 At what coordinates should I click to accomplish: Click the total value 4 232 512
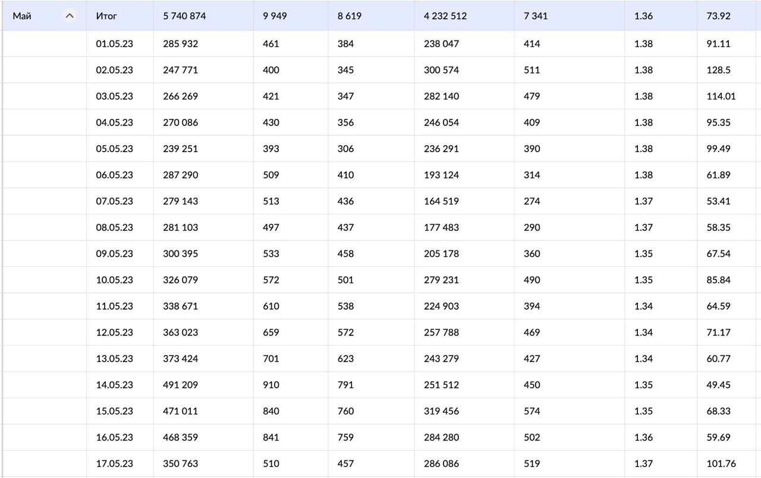click(x=445, y=16)
